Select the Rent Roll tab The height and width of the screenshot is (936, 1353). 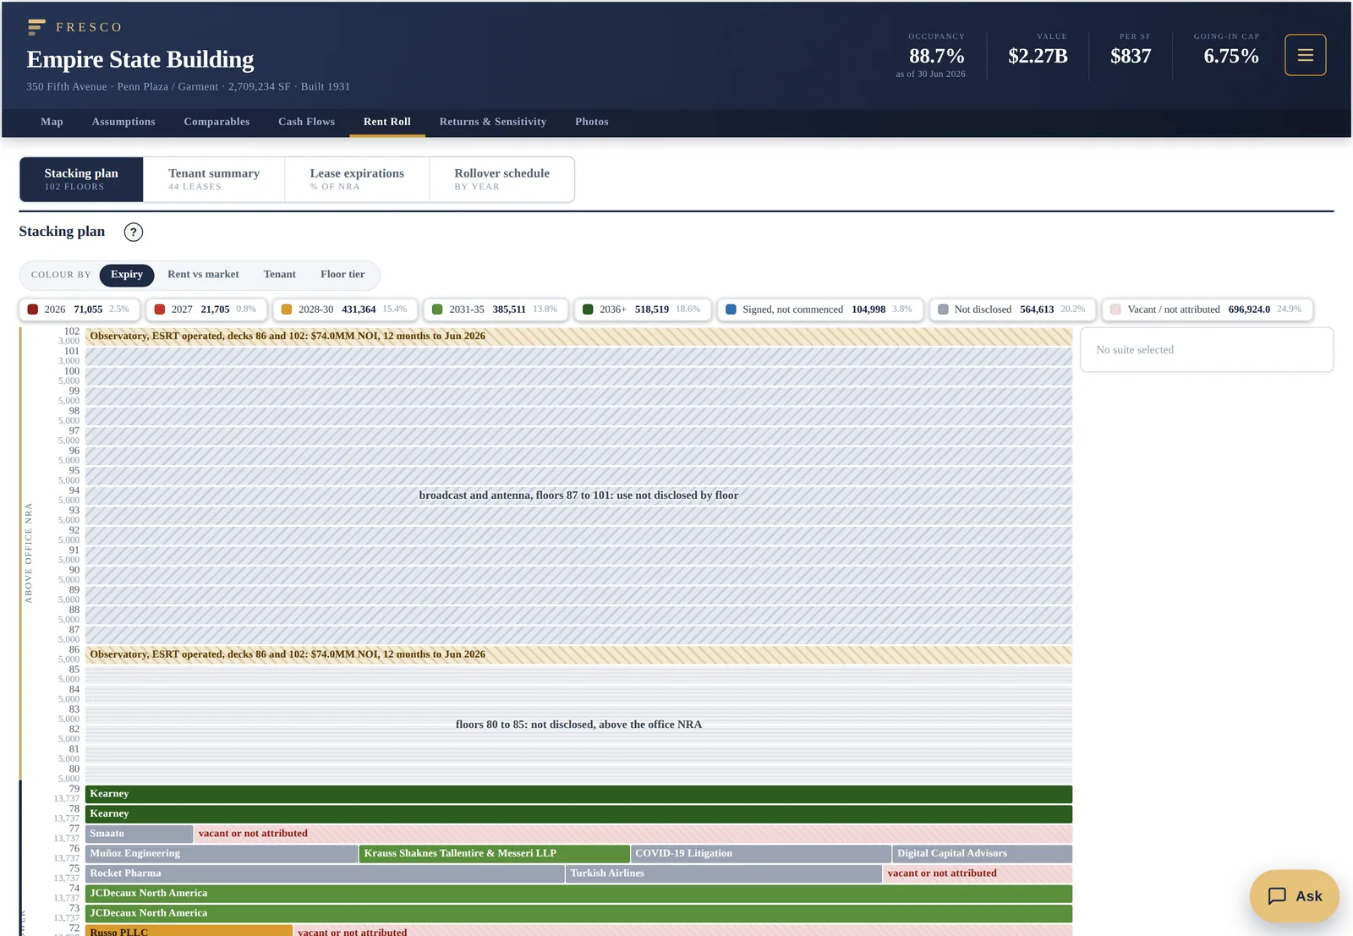[387, 122]
